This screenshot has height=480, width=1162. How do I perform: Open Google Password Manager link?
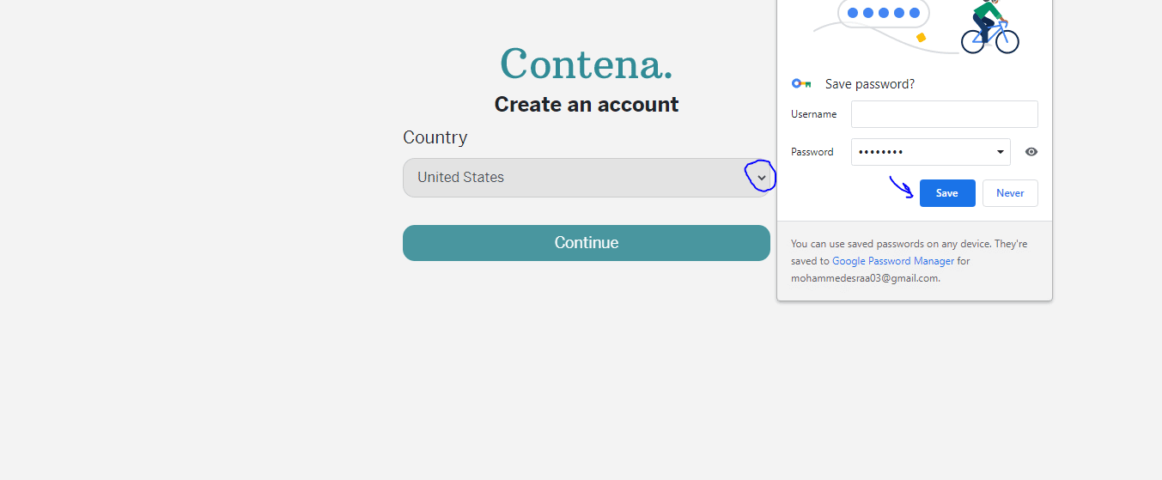[893, 261]
